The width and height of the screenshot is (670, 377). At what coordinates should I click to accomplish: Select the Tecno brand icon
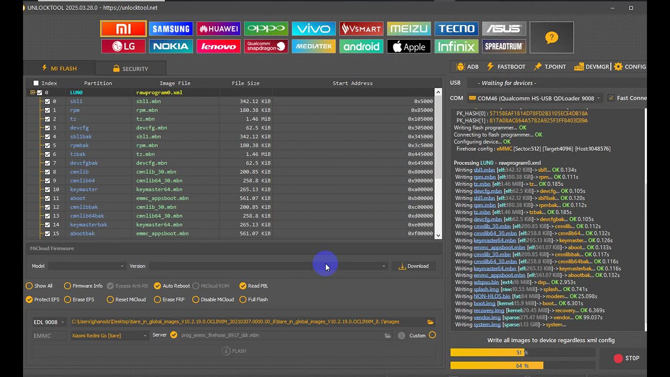click(456, 29)
